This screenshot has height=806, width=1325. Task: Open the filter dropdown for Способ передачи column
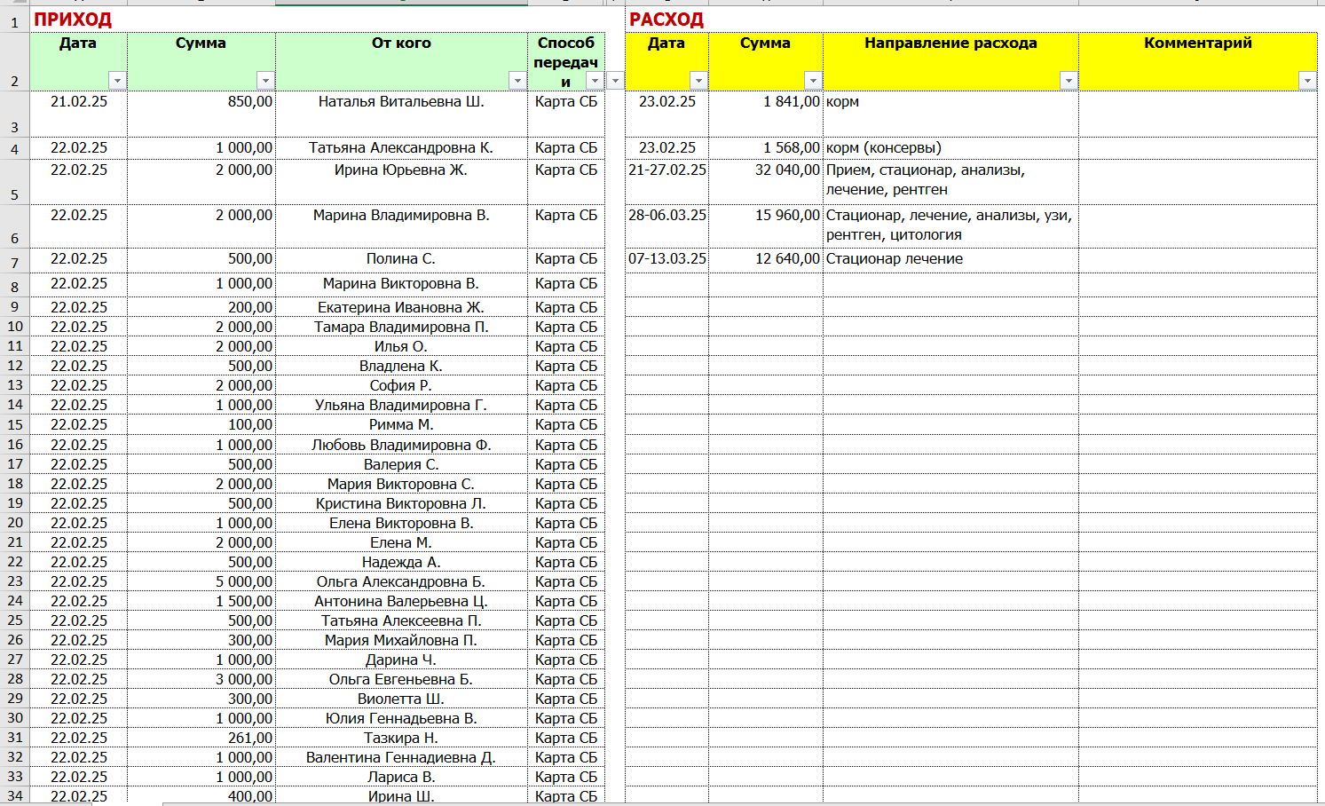click(595, 81)
